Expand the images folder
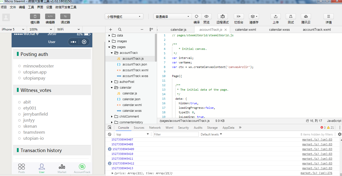This screenshot has height=176, width=342. pos(109,41)
